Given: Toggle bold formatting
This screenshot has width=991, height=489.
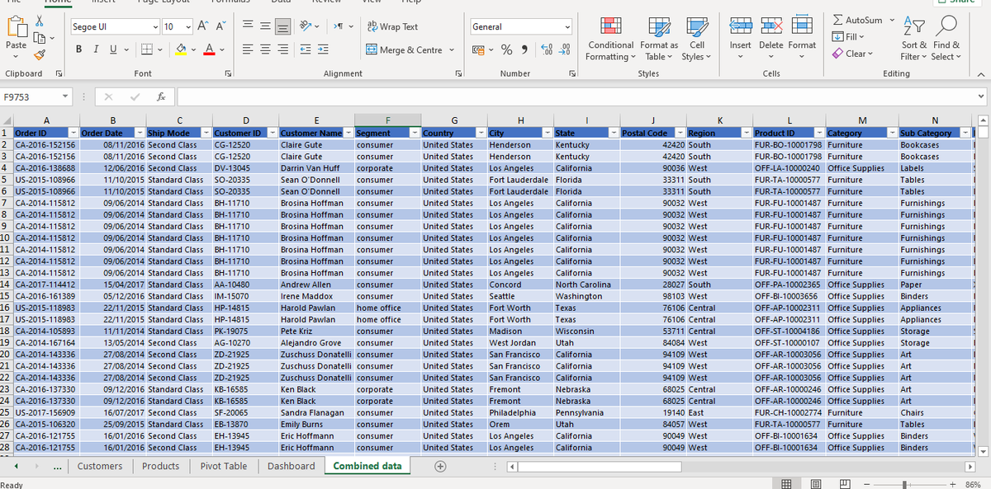Looking at the screenshot, I should pyautogui.click(x=80, y=50).
